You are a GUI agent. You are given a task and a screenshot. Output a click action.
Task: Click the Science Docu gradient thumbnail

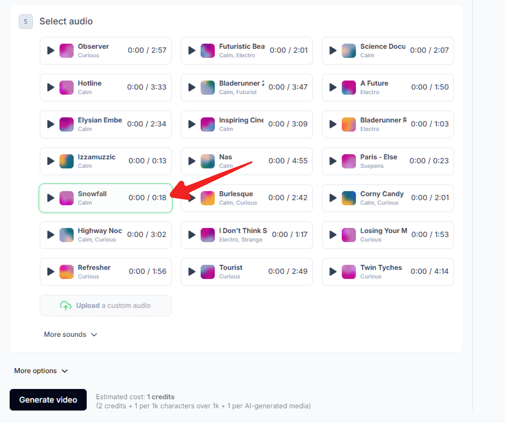click(349, 51)
